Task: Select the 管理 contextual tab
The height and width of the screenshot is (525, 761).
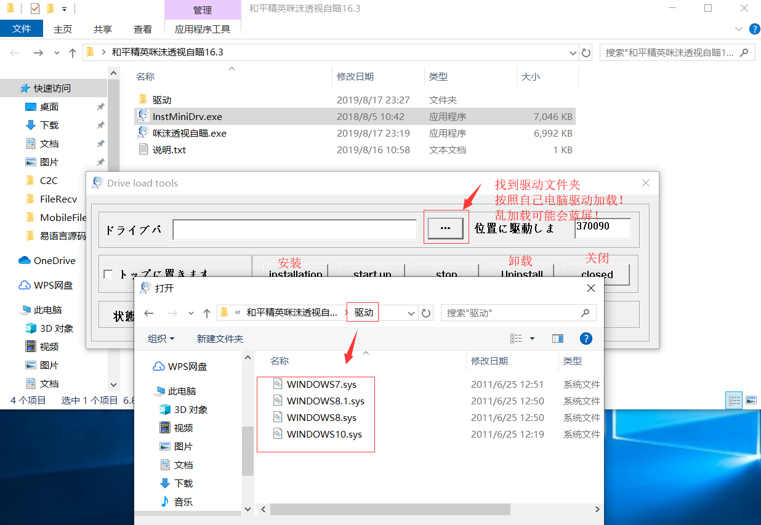Action: coord(203,10)
